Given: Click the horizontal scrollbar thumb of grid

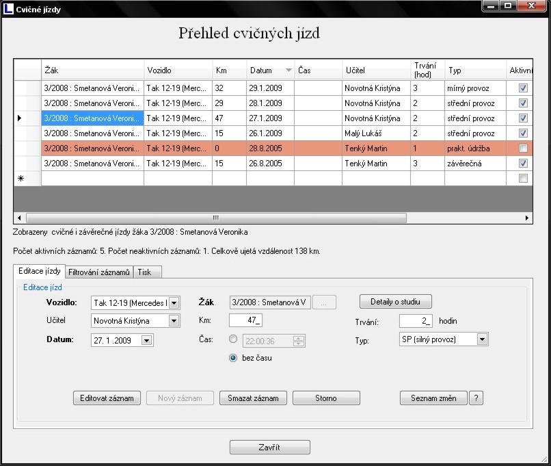Looking at the screenshot, I should point(215,218).
